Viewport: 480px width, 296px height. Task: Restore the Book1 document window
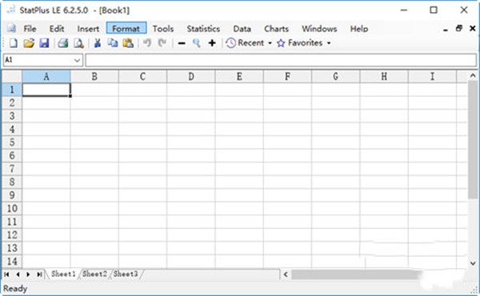(459, 29)
